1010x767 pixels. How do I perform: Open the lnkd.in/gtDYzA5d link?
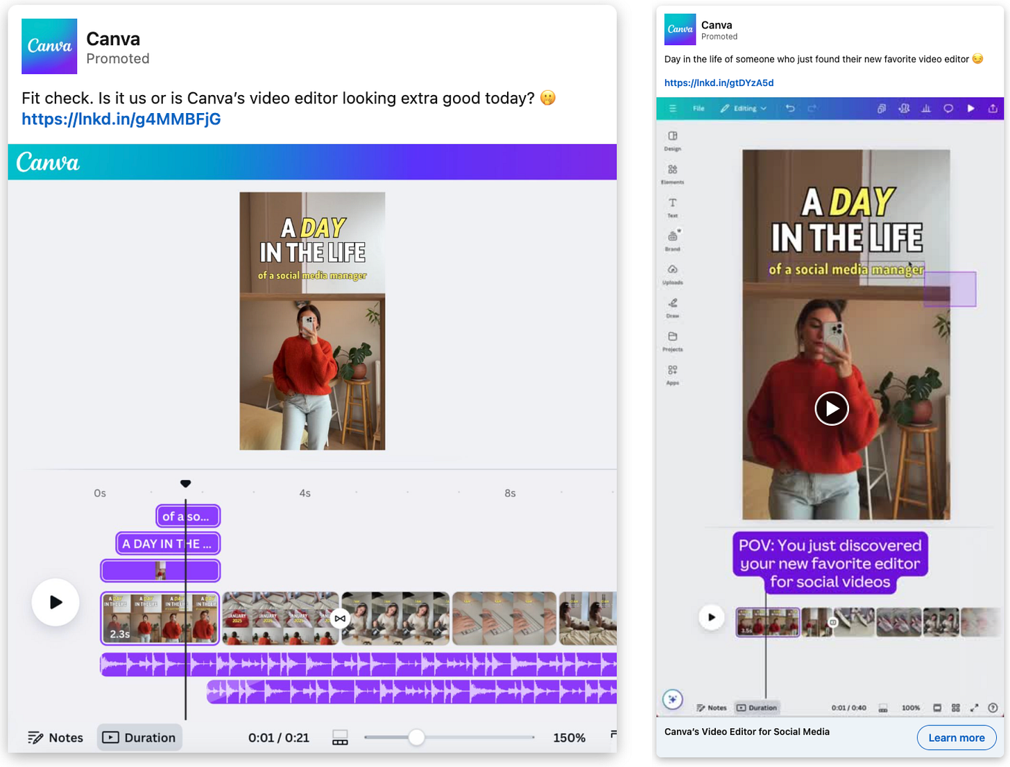pos(719,83)
